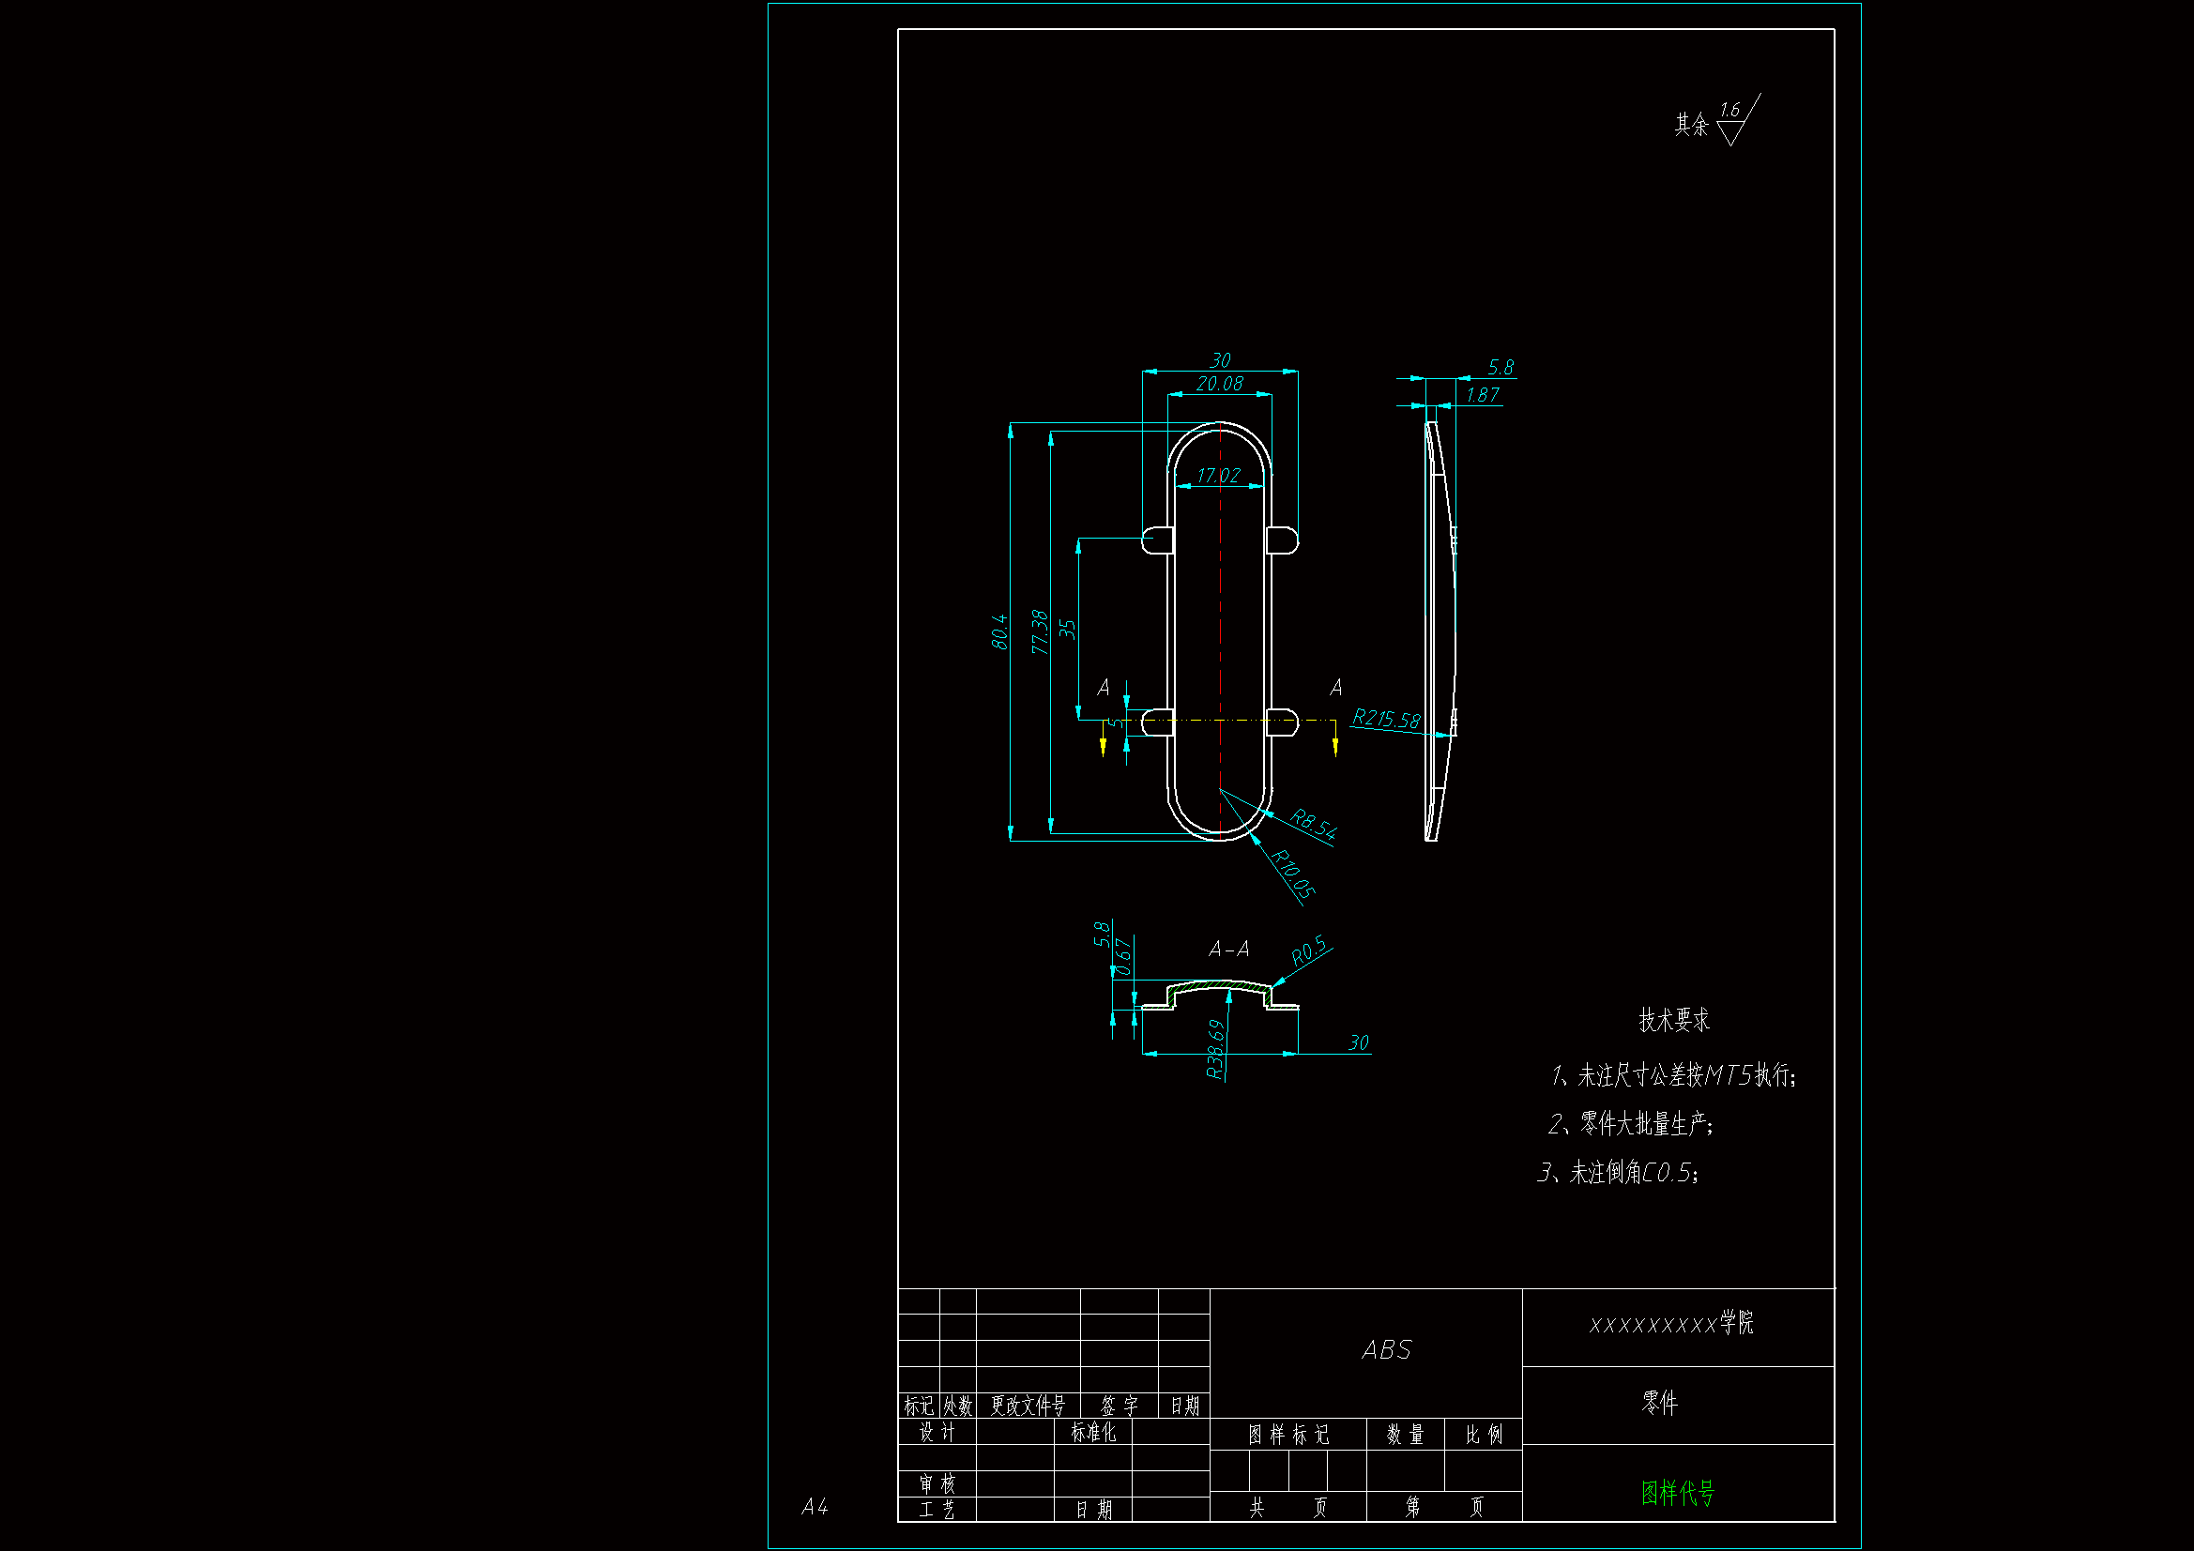Click the ABS material text in title block
The height and width of the screenshot is (1551, 2194).
[1386, 1349]
